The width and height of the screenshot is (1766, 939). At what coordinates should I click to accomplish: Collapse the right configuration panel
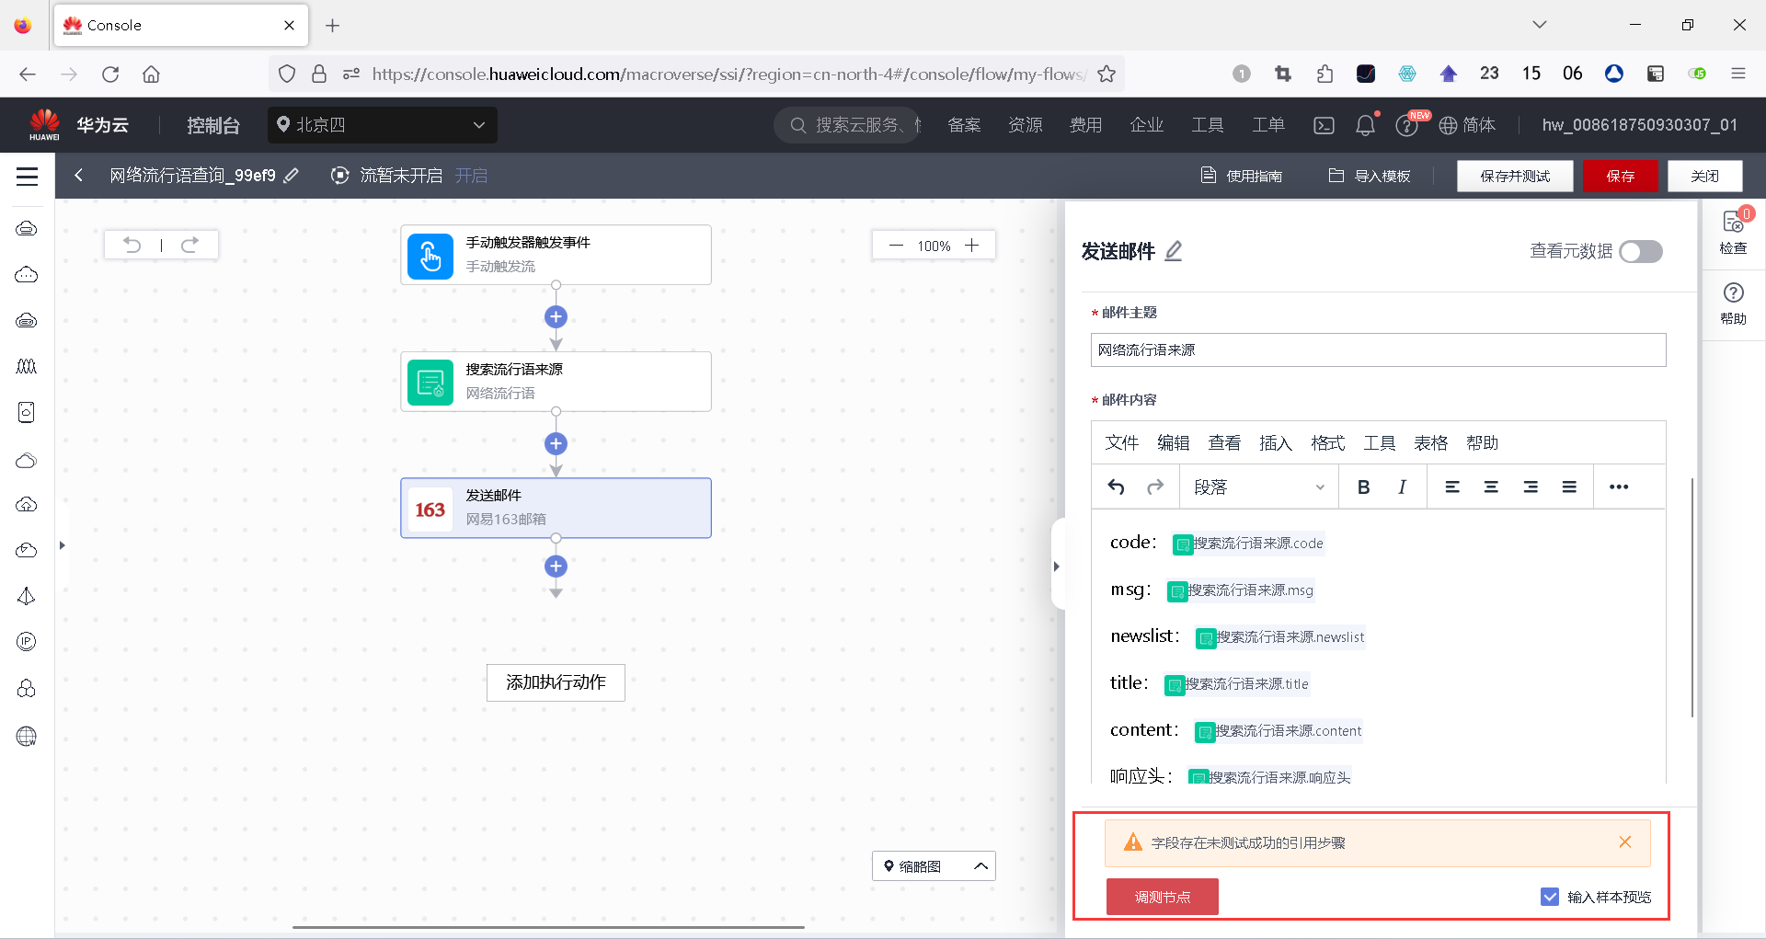(1057, 567)
